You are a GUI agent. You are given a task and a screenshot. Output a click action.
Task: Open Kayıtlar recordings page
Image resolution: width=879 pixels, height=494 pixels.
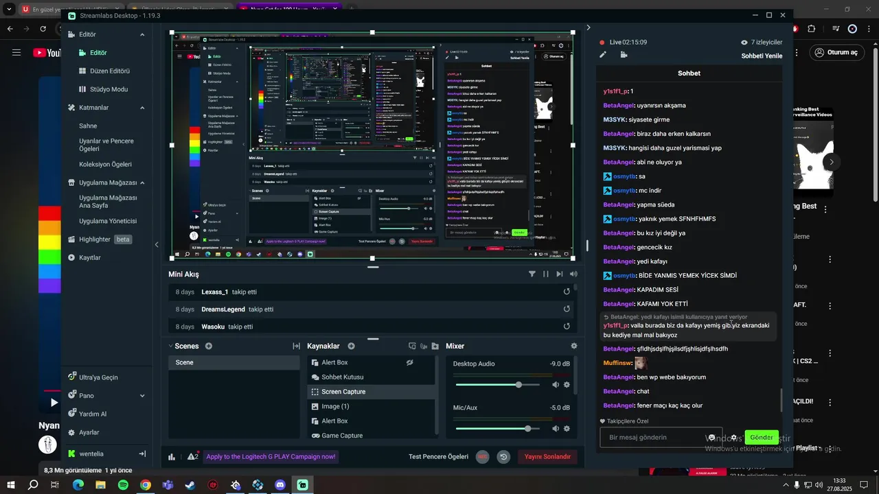pos(84,257)
